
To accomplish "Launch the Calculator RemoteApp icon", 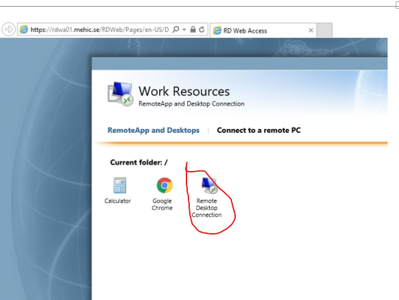I will (120, 185).
